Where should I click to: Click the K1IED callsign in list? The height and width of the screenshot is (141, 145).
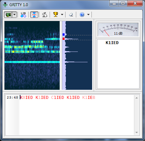coord(112,43)
